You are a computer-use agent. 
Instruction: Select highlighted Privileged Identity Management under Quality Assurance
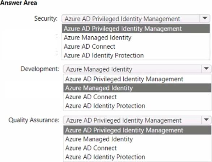(137, 130)
